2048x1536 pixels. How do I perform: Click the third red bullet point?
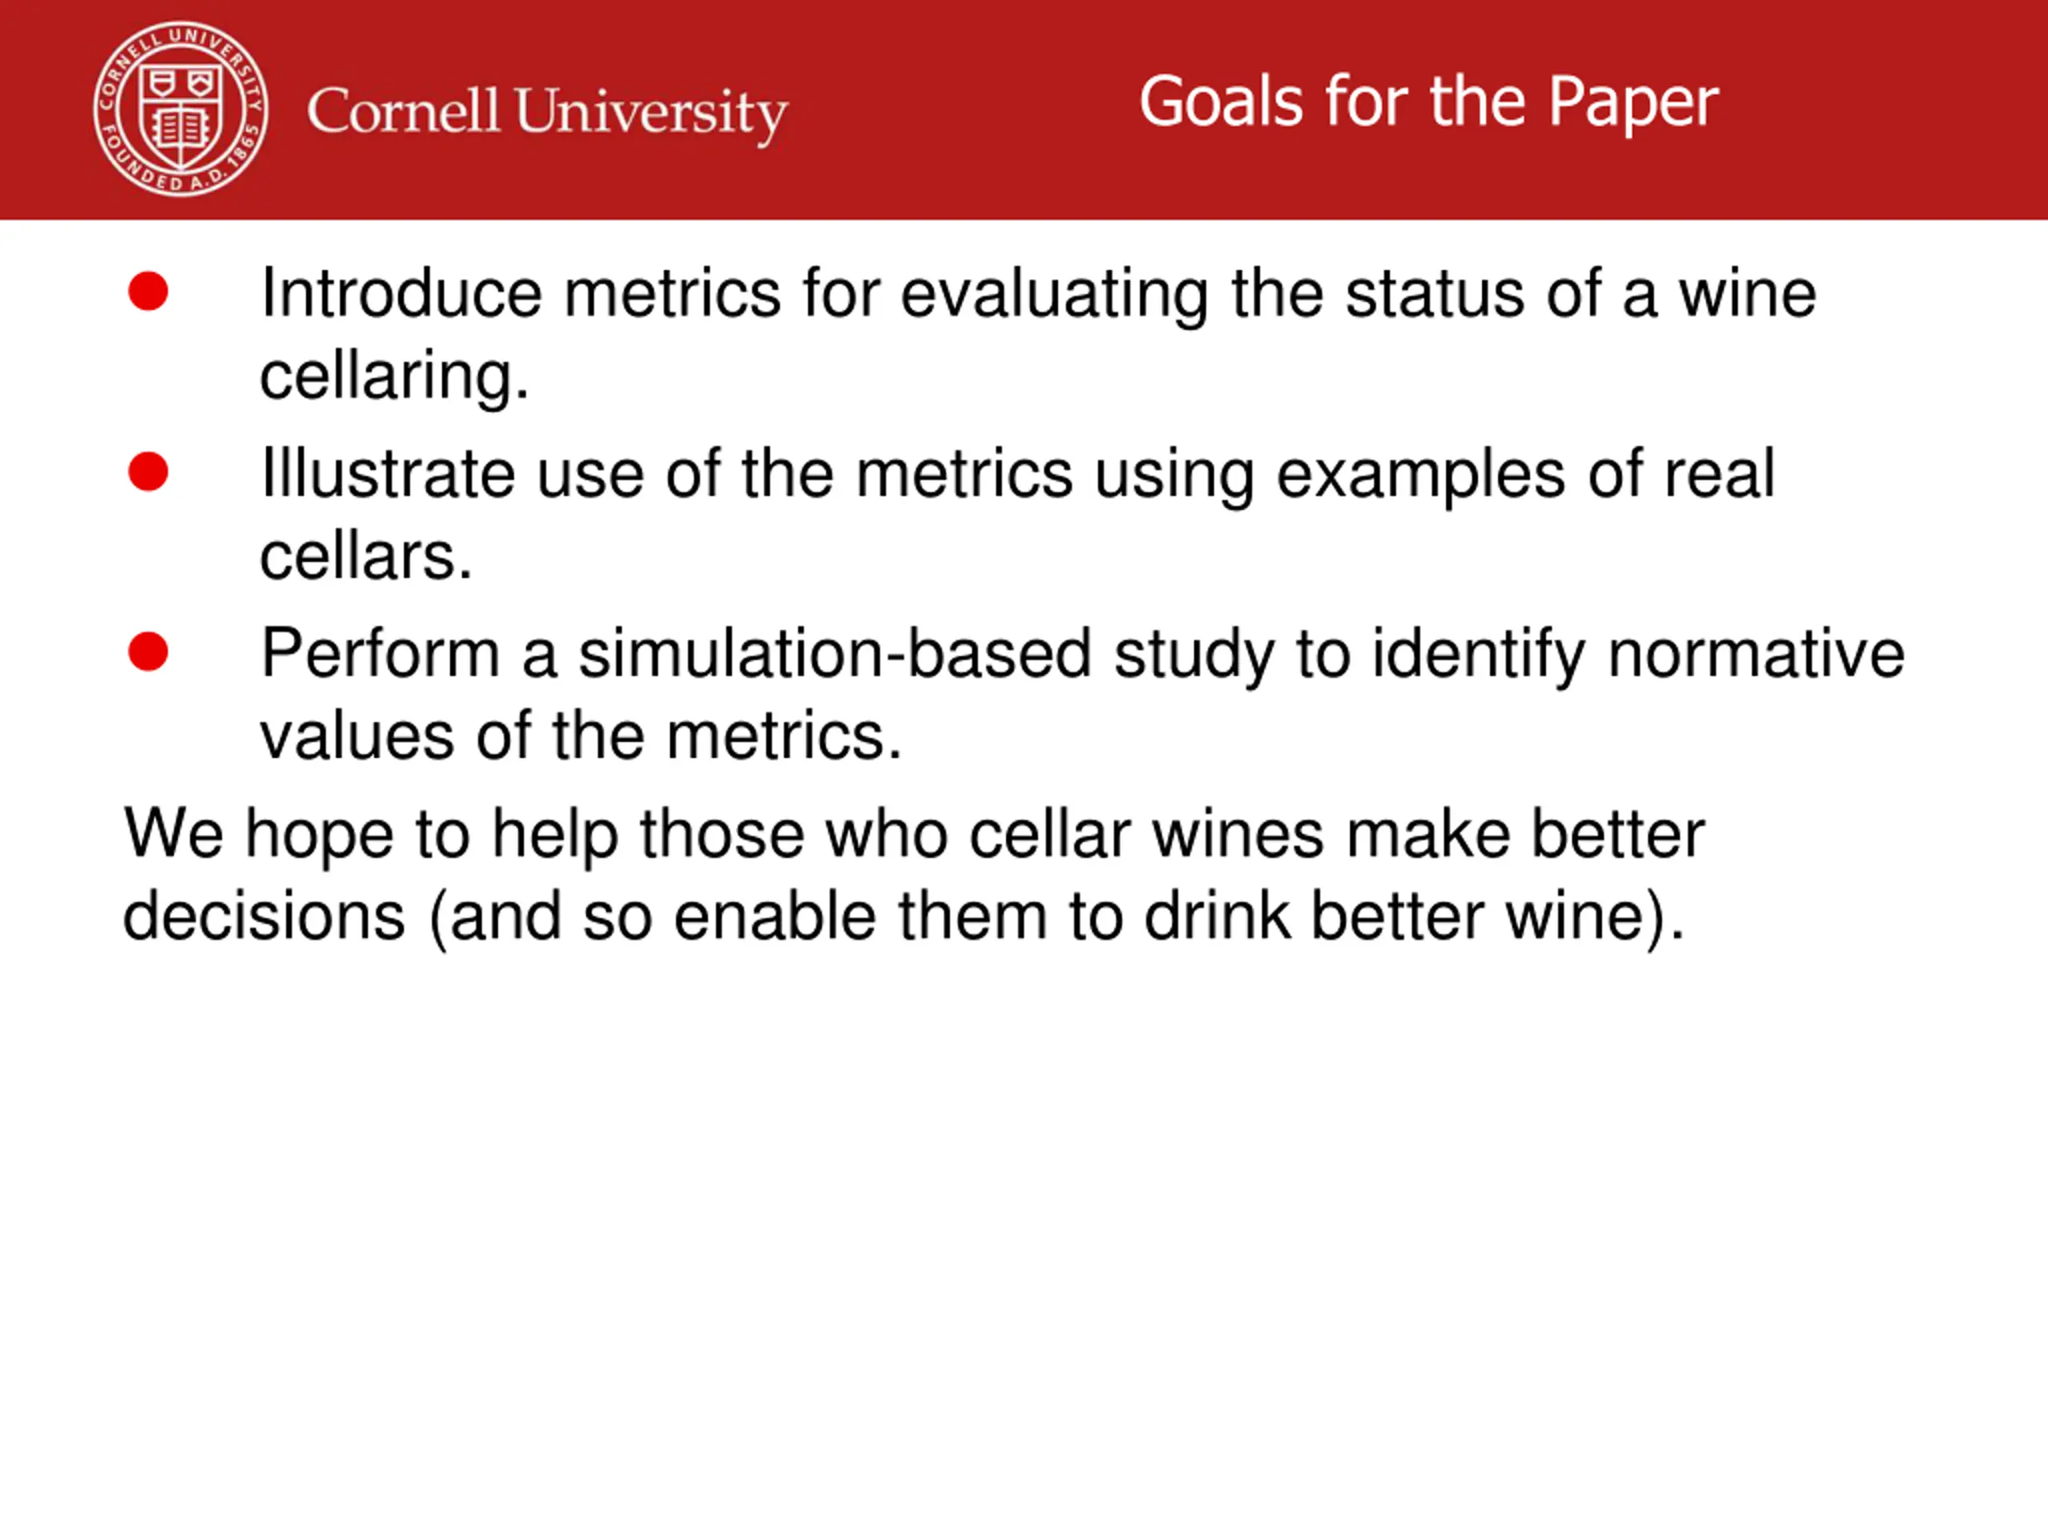coord(148,652)
